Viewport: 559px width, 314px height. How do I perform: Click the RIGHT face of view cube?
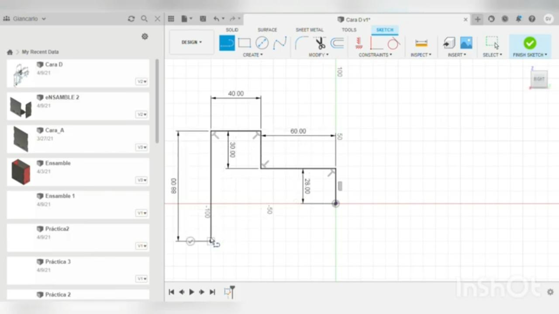click(x=539, y=79)
